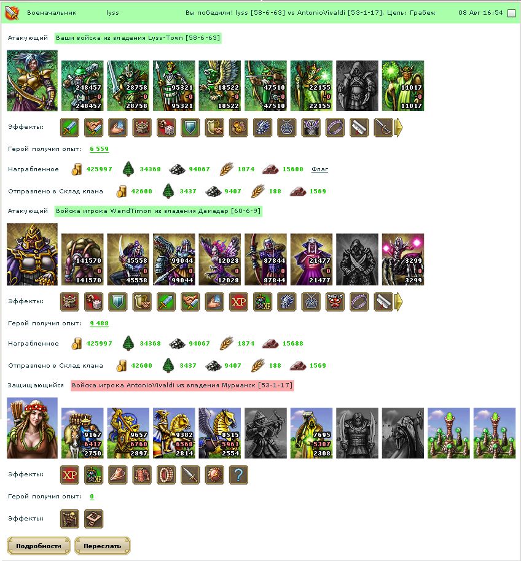Image resolution: width=521 pixels, height=561 pixels.
Task: Select the AntonioVivaldi defender hero portrait
Action: pos(32,428)
